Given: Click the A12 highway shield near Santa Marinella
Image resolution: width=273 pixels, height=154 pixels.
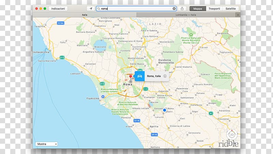Looking at the screenshot, I should (62, 57).
